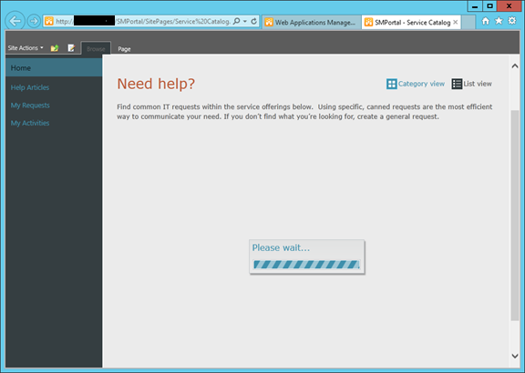Screen dimensions: 525x373
Task: Click the scrollbar down arrow
Action: click(x=515, y=356)
